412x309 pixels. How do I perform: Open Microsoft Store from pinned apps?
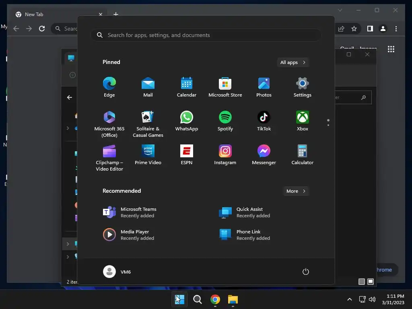[x=225, y=87]
